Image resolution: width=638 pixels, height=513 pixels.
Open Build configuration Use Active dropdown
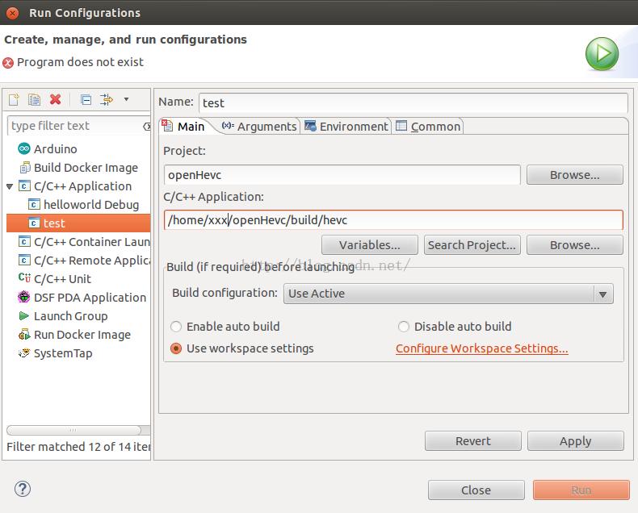coord(448,294)
